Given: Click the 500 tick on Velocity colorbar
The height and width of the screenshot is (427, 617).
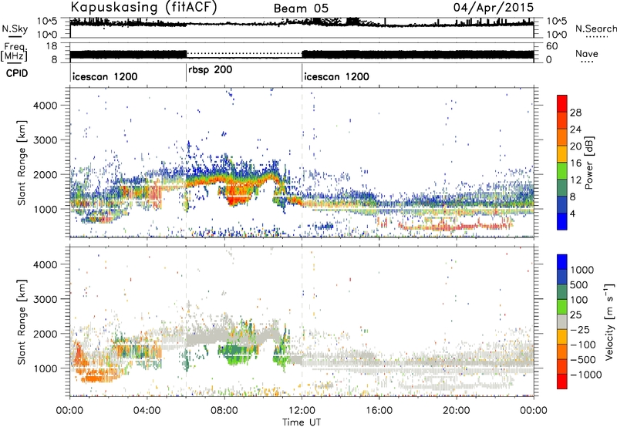Looking at the screenshot, I should (x=579, y=284).
